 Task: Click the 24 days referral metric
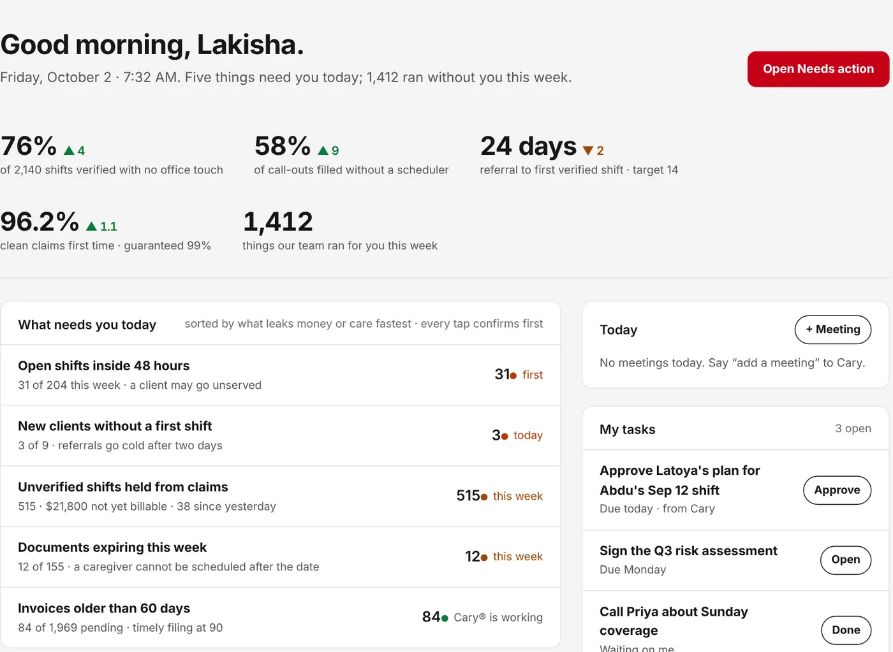click(x=579, y=155)
